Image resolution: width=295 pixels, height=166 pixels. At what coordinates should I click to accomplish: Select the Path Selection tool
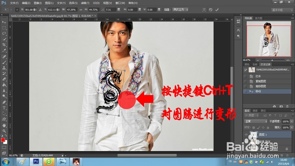[4, 114]
